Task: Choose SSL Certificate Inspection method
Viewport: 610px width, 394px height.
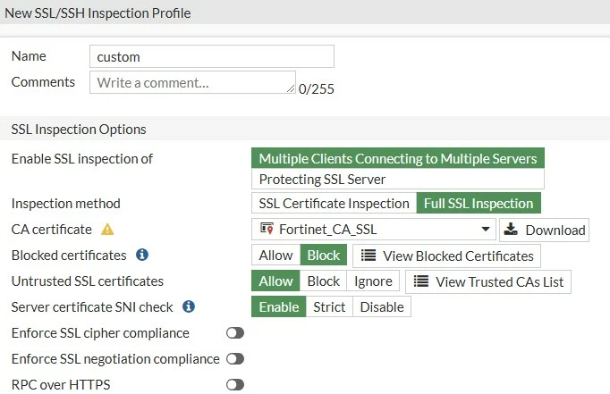Action: [x=334, y=203]
